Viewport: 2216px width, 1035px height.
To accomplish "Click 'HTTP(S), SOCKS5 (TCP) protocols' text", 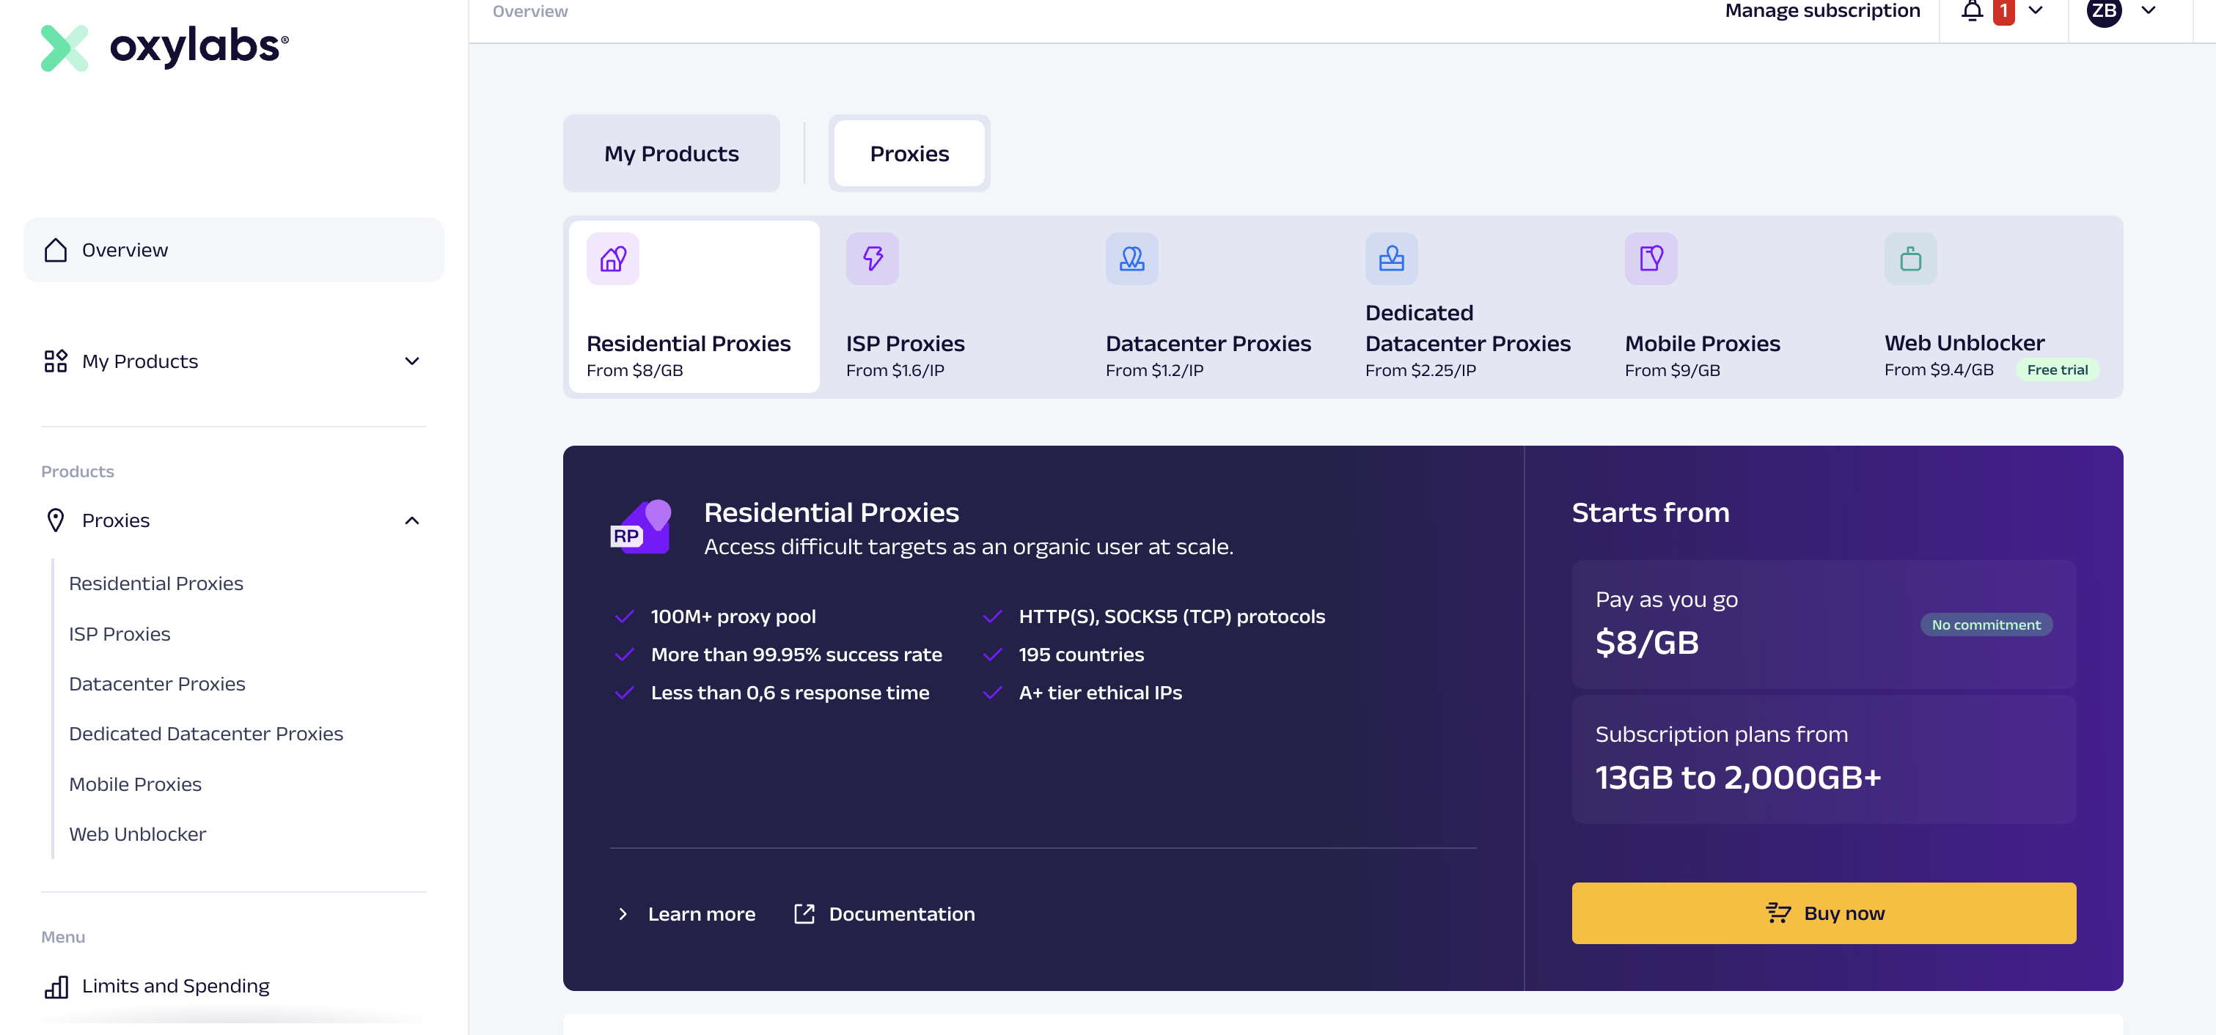I will tap(1172, 616).
